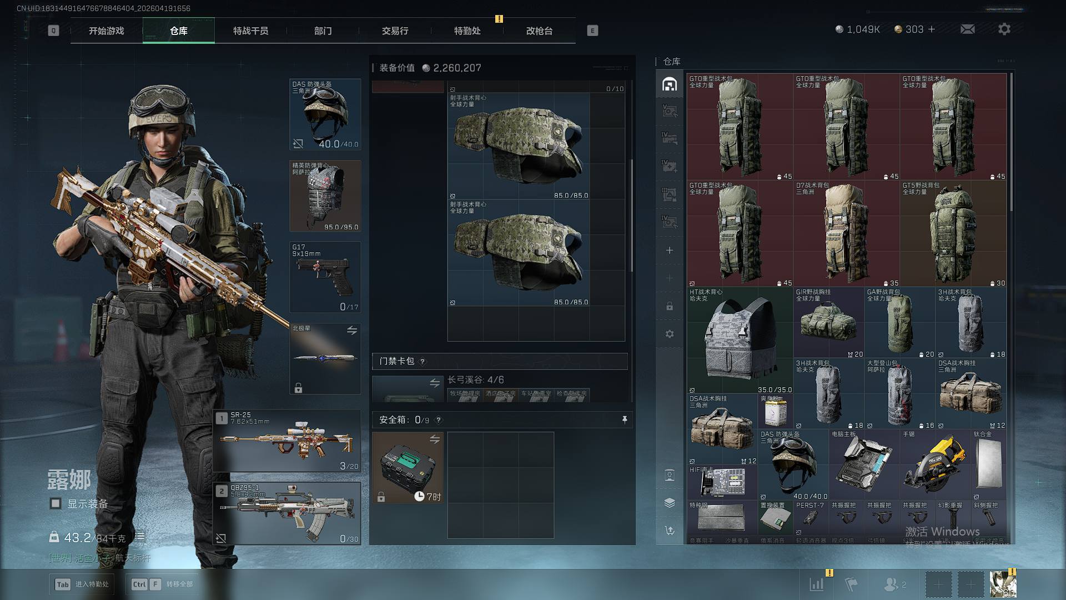This screenshot has width=1066, height=600.
Task: Click the warehouse sidebar lock icon
Action: (670, 306)
